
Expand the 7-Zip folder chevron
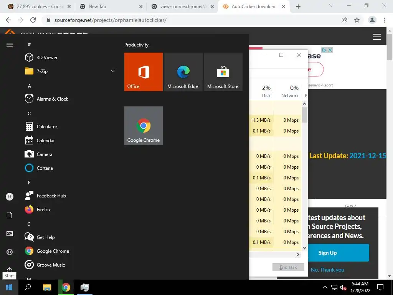113,71
